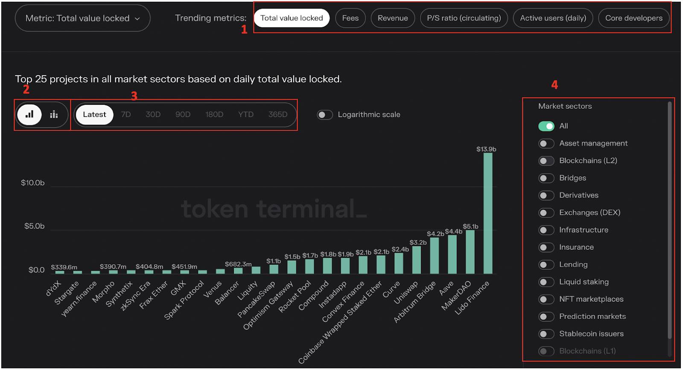Screen dimensions: 683x370
Task: Select the 7D time range
Action: pyautogui.click(x=126, y=114)
